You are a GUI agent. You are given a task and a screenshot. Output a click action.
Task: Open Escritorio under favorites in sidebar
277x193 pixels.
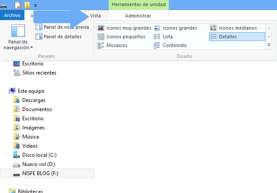click(28, 64)
